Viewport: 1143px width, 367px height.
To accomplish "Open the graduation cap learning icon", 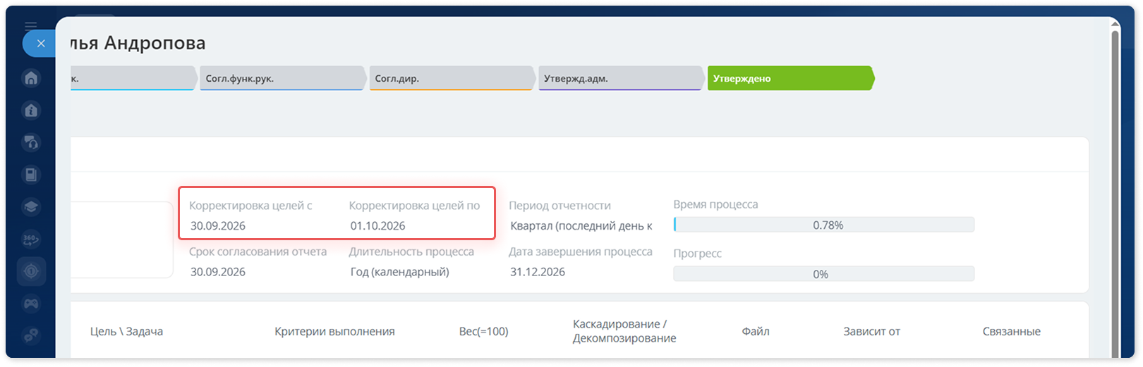I will pyautogui.click(x=31, y=207).
